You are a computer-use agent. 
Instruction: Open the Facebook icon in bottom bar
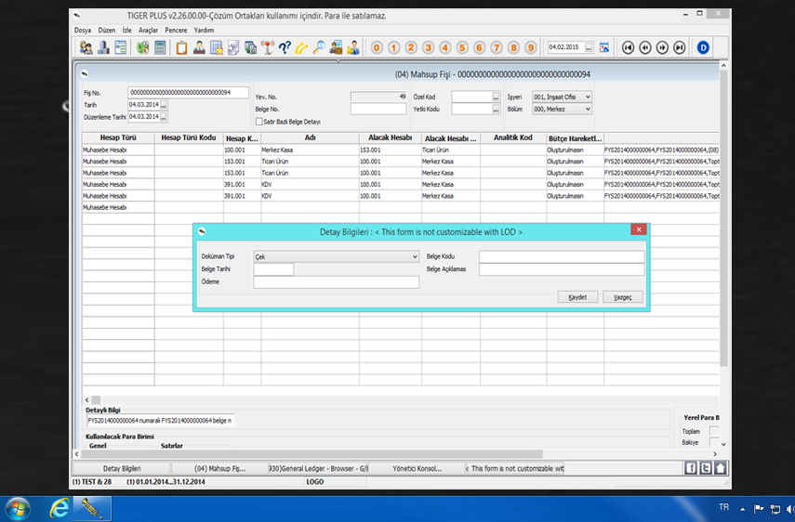691,468
